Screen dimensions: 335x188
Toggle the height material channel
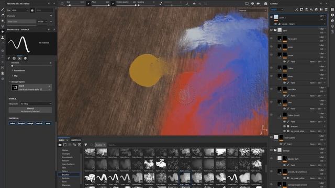point(21,123)
